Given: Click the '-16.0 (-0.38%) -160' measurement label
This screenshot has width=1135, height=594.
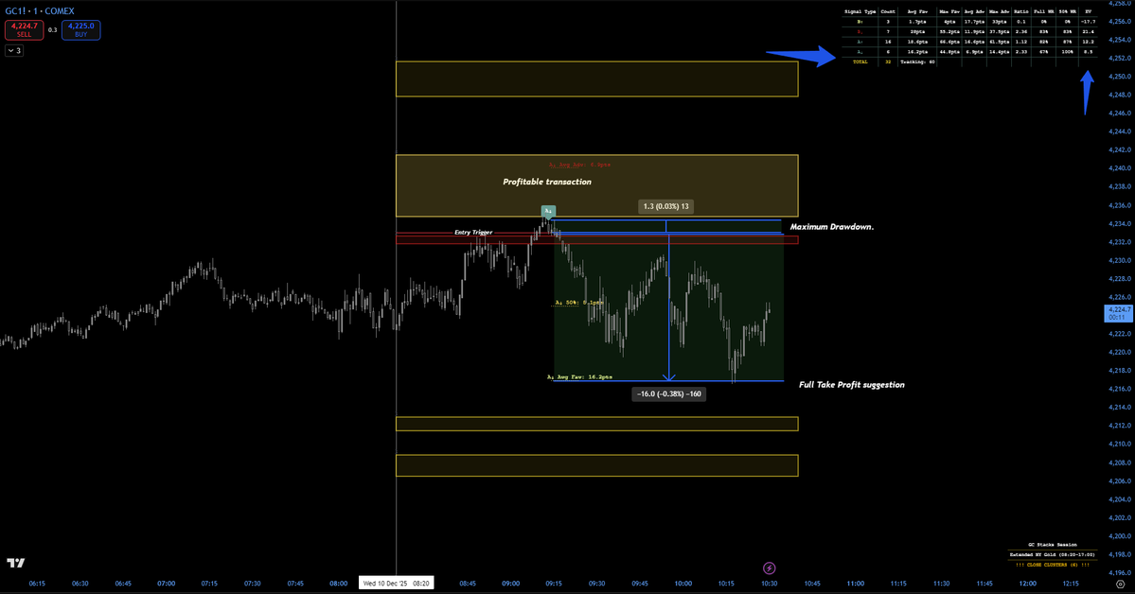Looking at the screenshot, I should pos(669,394).
